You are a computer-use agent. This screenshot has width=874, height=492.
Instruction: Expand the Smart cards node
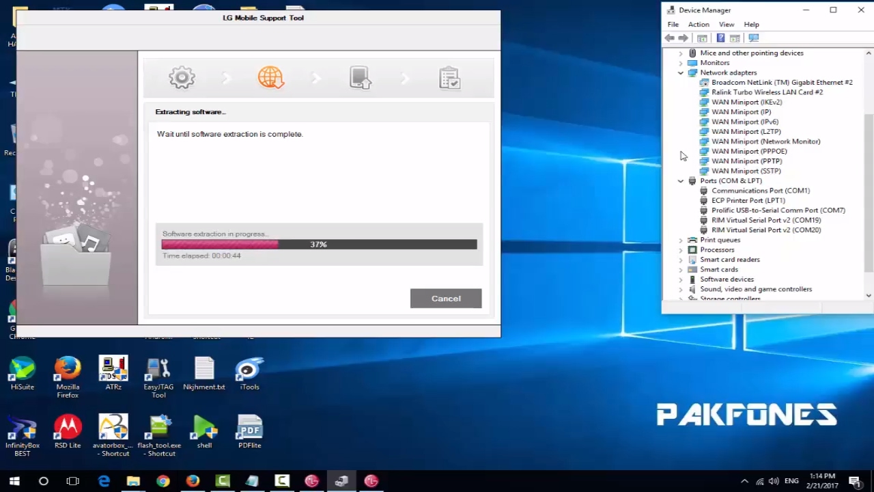[680, 270]
